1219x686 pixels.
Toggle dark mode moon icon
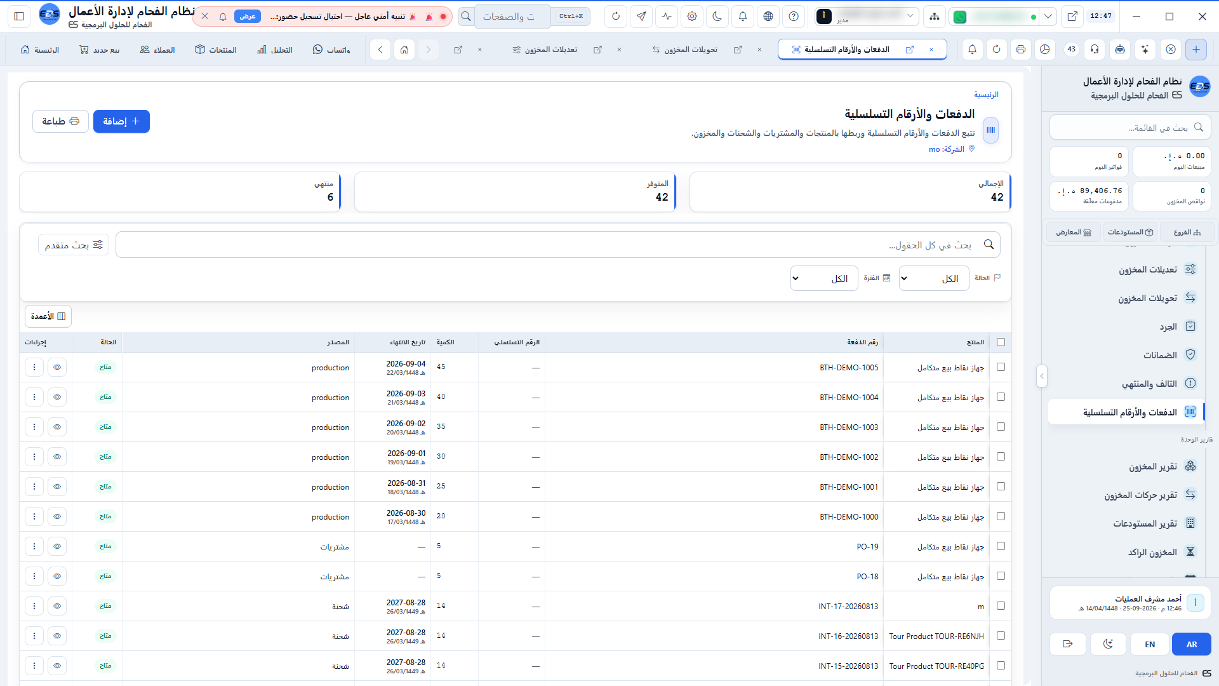717,17
